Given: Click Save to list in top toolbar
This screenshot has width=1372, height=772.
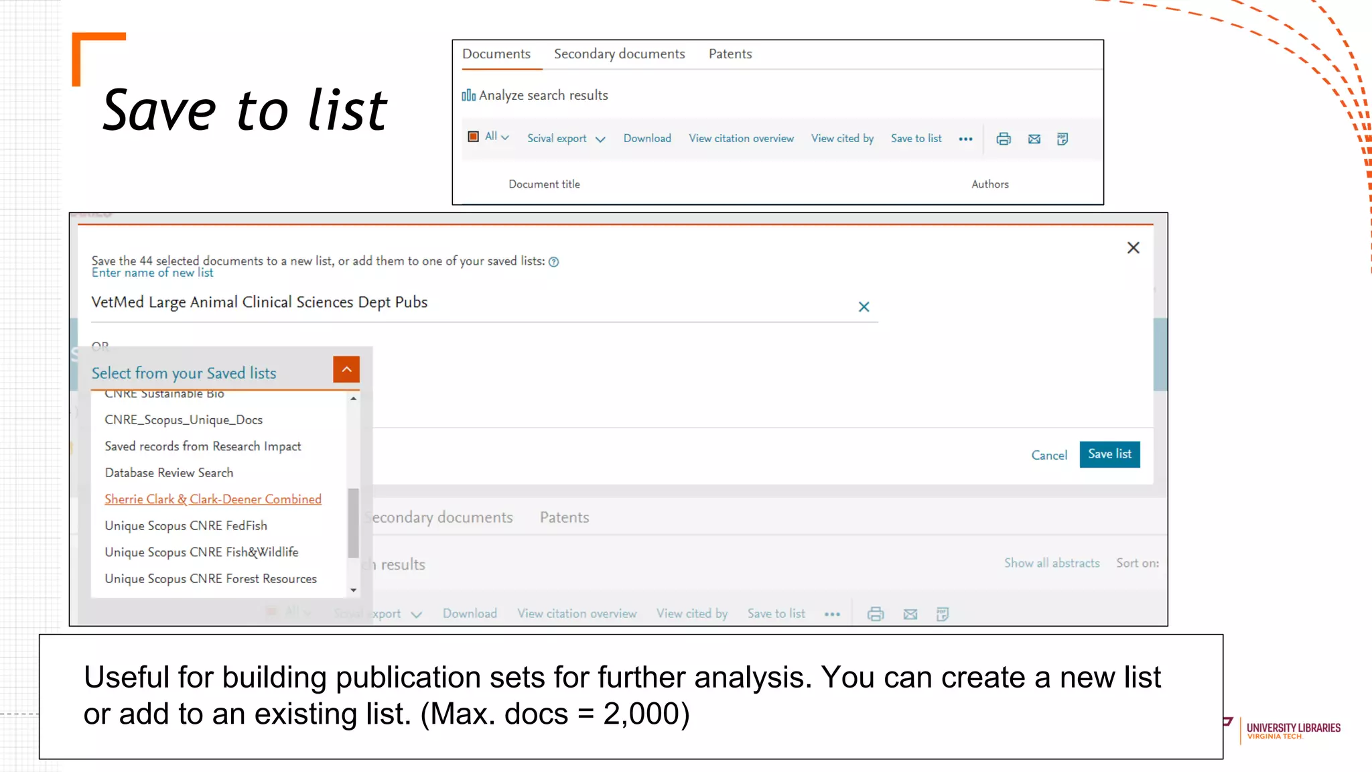Looking at the screenshot, I should pyautogui.click(x=916, y=139).
